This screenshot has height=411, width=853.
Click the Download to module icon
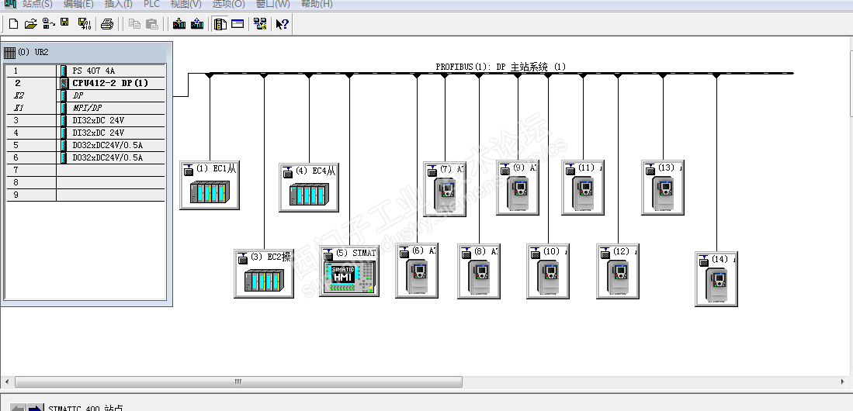tap(179, 24)
